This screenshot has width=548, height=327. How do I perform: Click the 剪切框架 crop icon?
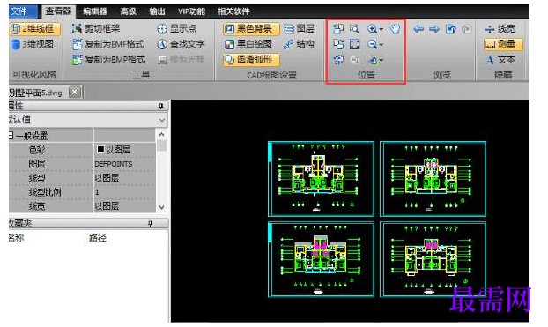click(x=77, y=28)
